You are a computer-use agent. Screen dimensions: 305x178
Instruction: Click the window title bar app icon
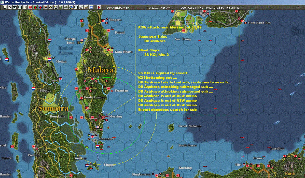click(2, 2)
